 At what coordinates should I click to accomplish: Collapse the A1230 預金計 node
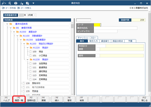tap(28, 60)
